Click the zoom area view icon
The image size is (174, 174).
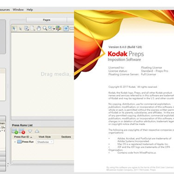(x=51, y=29)
